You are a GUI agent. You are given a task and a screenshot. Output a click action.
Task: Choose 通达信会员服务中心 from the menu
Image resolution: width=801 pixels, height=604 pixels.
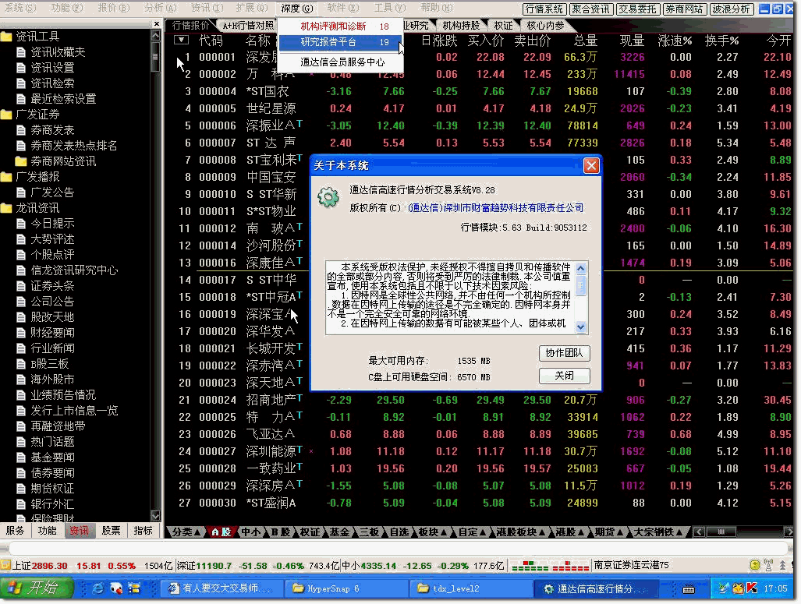tap(340, 62)
